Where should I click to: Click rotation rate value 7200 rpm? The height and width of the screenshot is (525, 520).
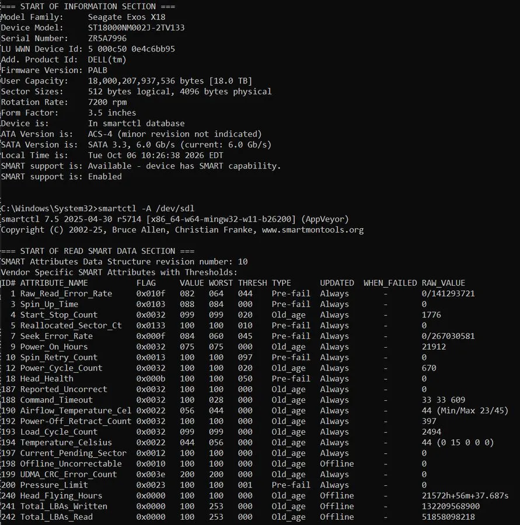(x=107, y=102)
